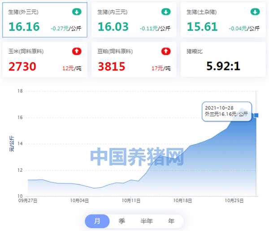Click the 16.16 price value
Image resolution: width=269 pixels, height=231 pixels.
pyautogui.click(x=24, y=27)
